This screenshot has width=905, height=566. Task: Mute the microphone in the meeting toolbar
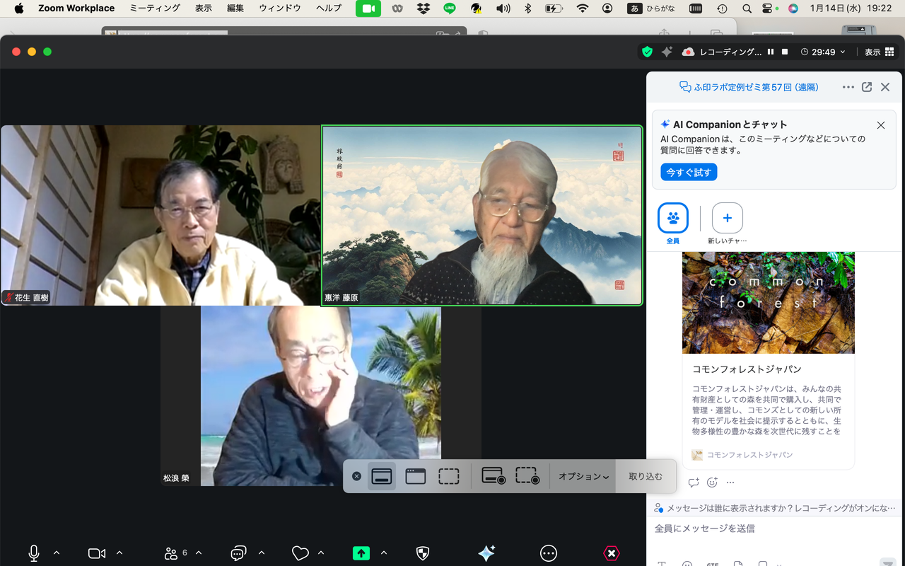(x=33, y=553)
